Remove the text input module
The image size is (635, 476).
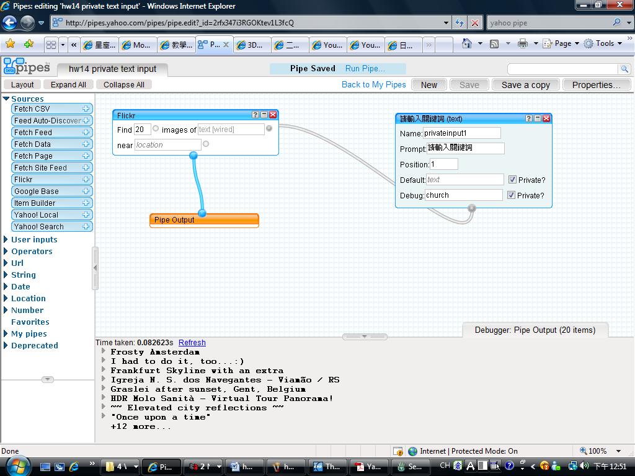tap(546, 118)
